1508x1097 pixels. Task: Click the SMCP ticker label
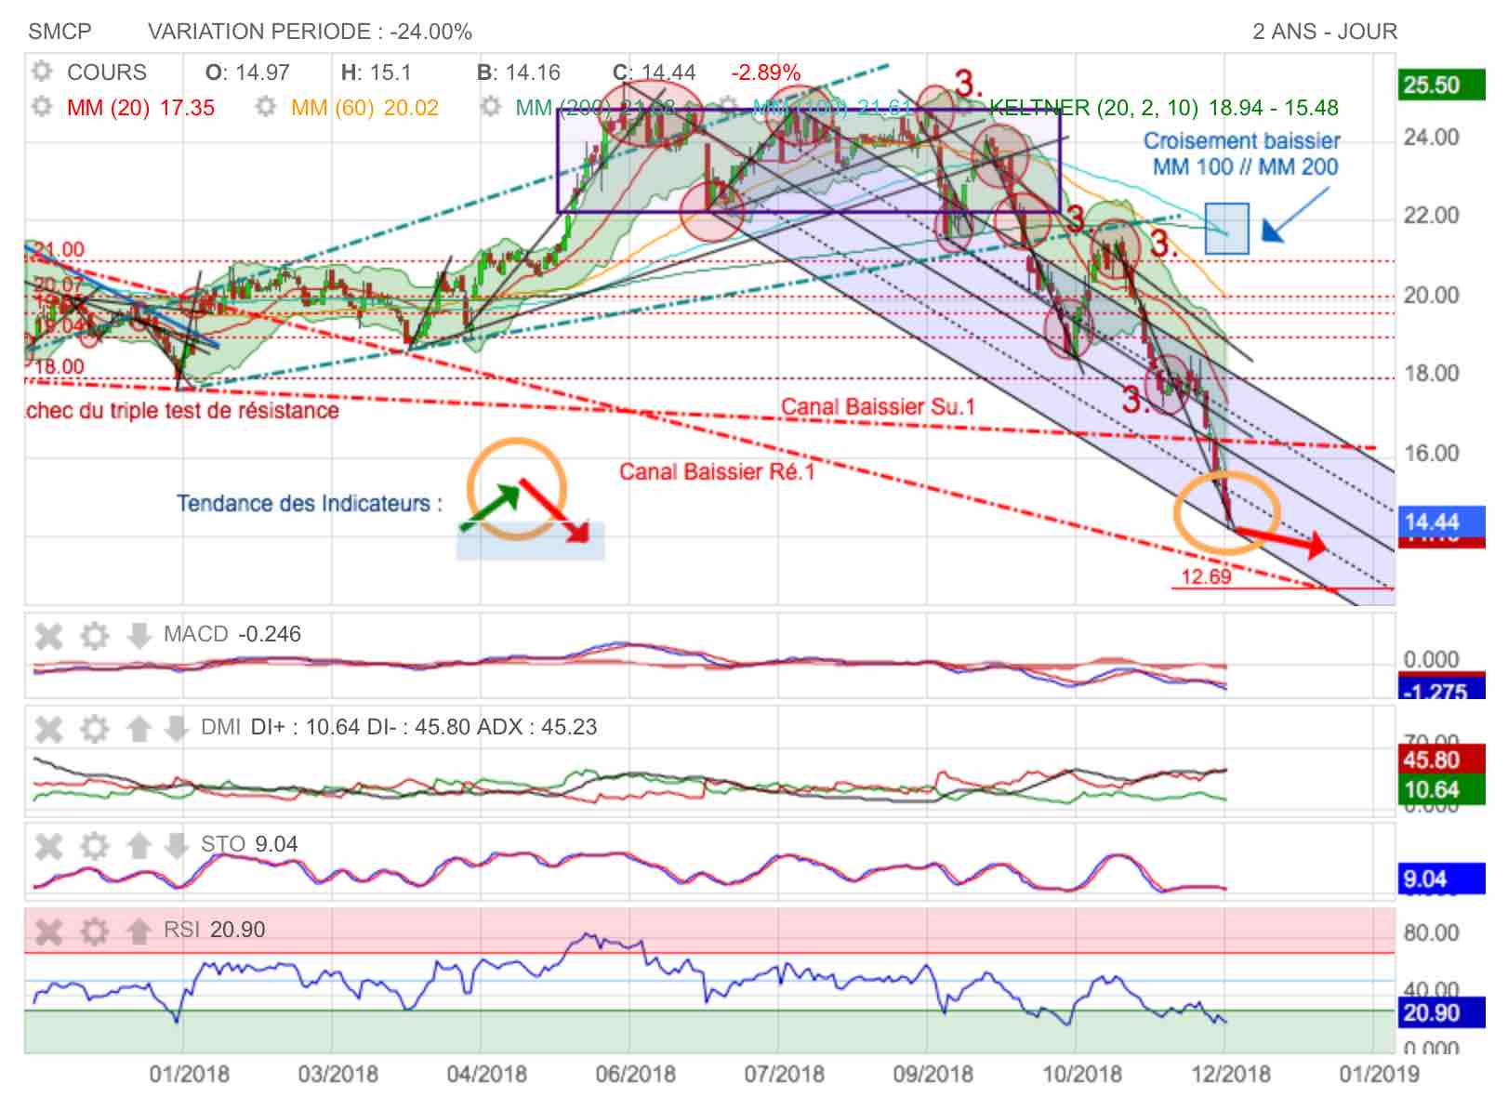point(60,32)
